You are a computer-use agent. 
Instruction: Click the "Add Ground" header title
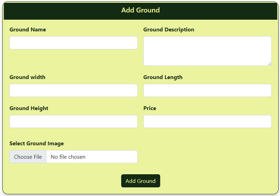coord(141,10)
